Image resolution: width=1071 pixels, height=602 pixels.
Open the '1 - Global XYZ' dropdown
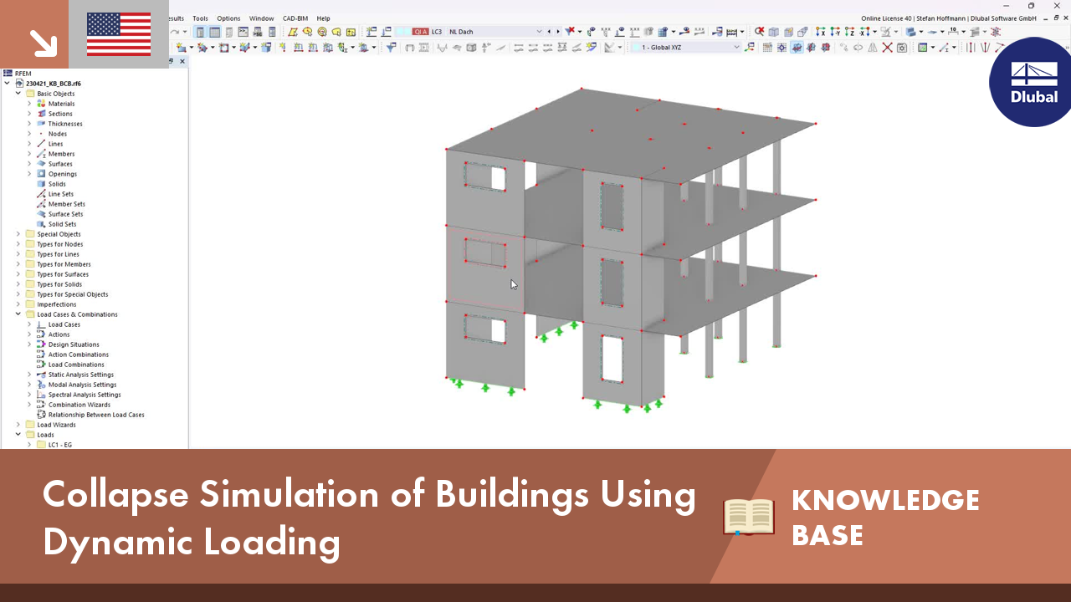[737, 48]
